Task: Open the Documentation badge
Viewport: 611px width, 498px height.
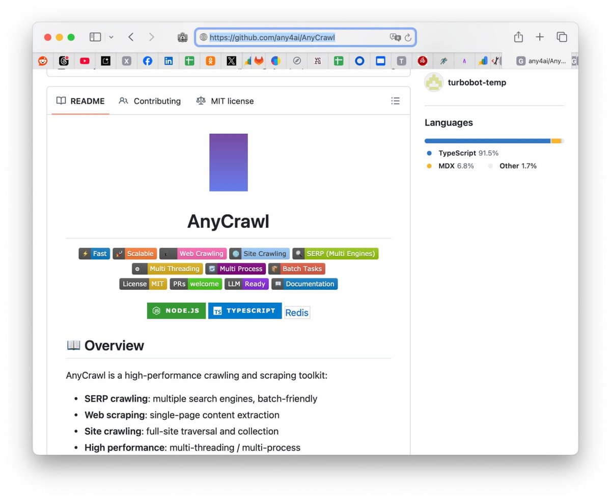Action: pos(304,284)
